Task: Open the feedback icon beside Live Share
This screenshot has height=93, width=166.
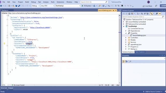Action: 156,6
